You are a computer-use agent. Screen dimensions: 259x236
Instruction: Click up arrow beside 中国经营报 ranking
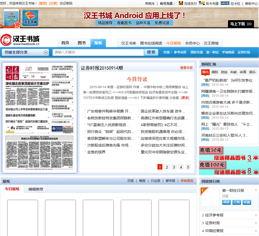coord(256,231)
